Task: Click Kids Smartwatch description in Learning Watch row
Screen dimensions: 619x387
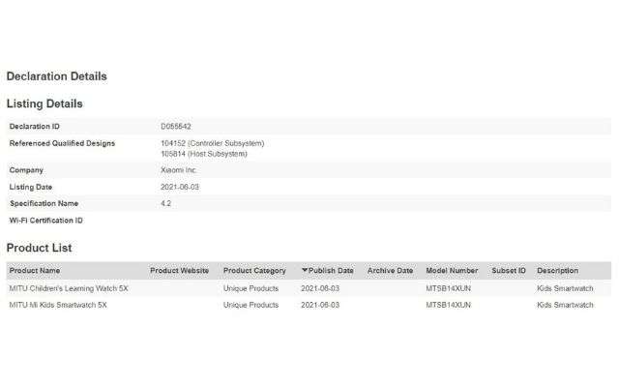Action: tap(565, 288)
